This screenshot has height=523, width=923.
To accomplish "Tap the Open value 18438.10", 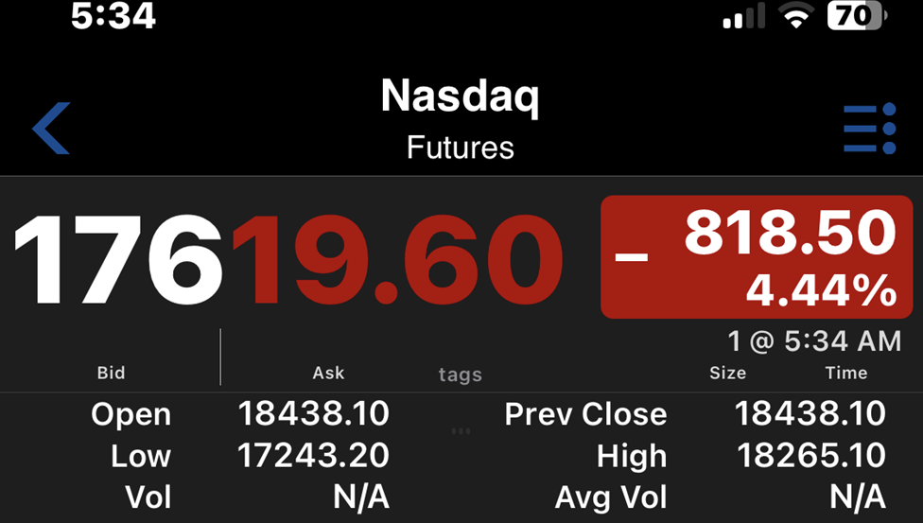I will pos(313,413).
